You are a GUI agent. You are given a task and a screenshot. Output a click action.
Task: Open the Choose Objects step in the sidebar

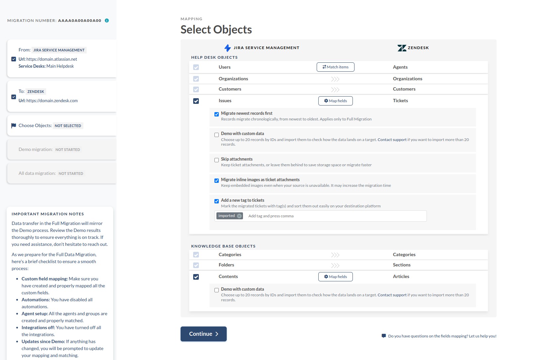click(62, 125)
